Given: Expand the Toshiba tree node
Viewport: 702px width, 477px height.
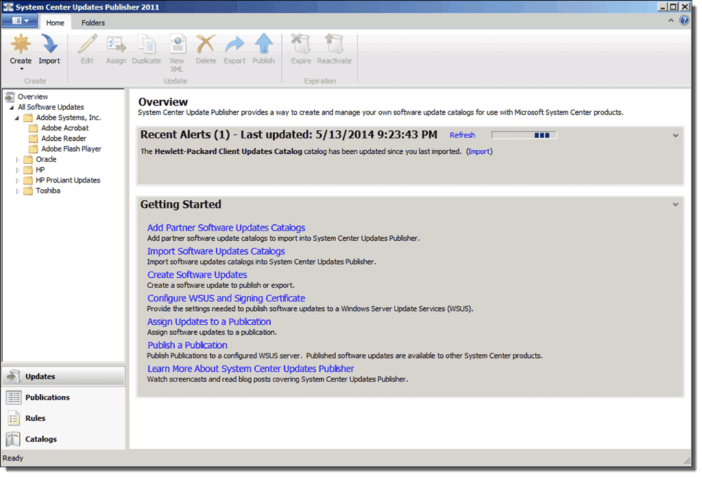Looking at the screenshot, I should [17, 191].
